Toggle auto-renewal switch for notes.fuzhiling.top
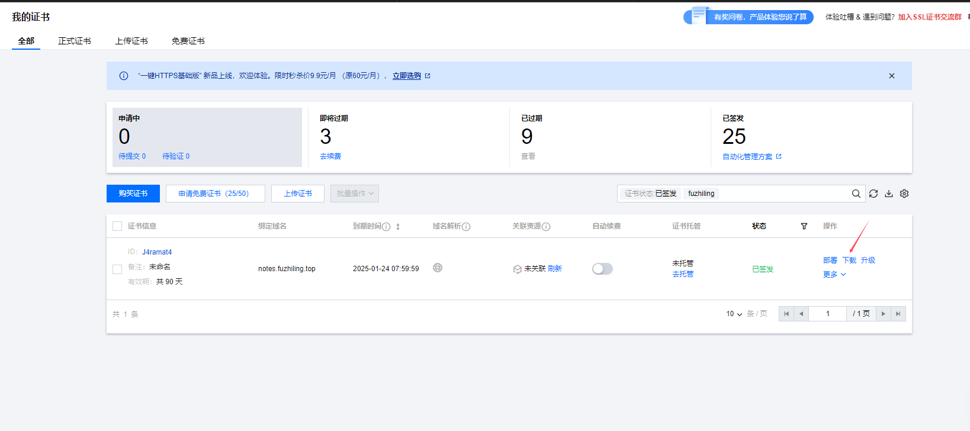The image size is (970, 431). click(602, 269)
